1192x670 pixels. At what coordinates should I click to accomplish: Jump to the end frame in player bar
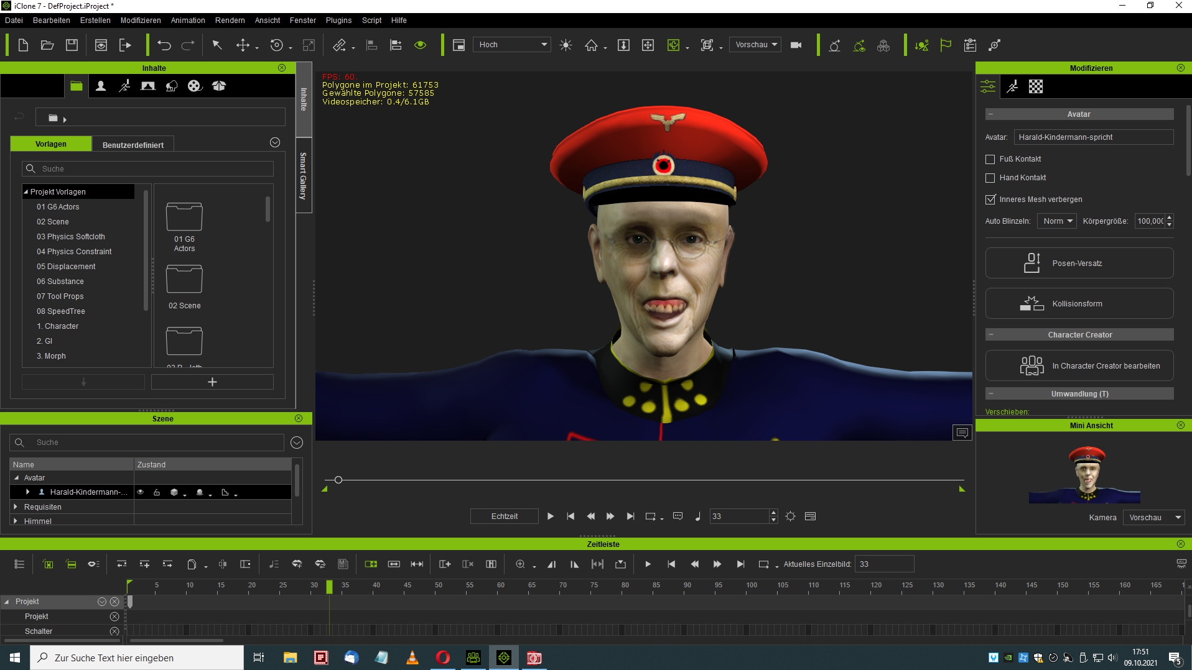click(x=630, y=516)
